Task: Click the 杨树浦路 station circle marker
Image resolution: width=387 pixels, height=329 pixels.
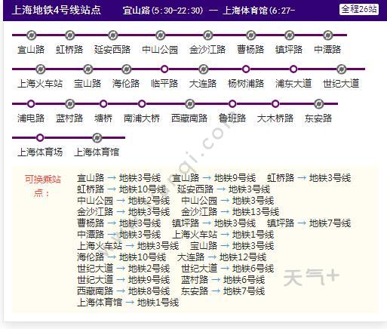Action: (x=246, y=69)
